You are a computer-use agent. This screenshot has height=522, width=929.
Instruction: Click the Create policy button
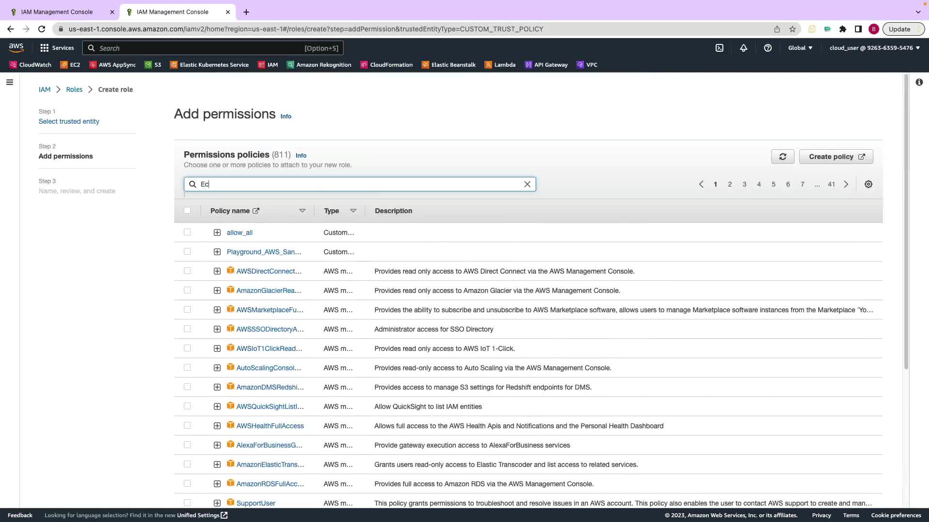pyautogui.click(x=836, y=157)
